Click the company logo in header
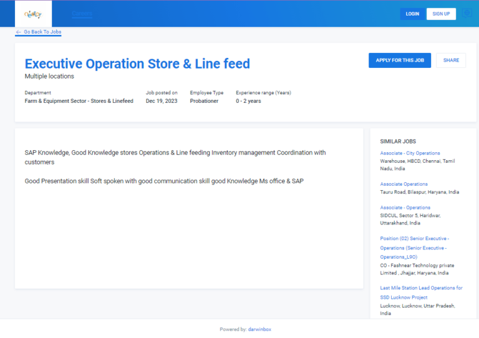Image resolution: width=479 pixels, height=338 pixels. pos(33,14)
